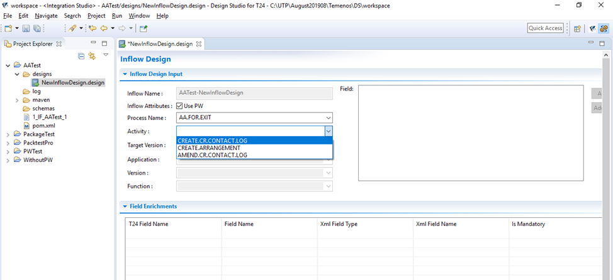Image resolution: width=613 pixels, height=280 pixels.
Task: Open the Process Name dropdown
Action: tap(328, 118)
